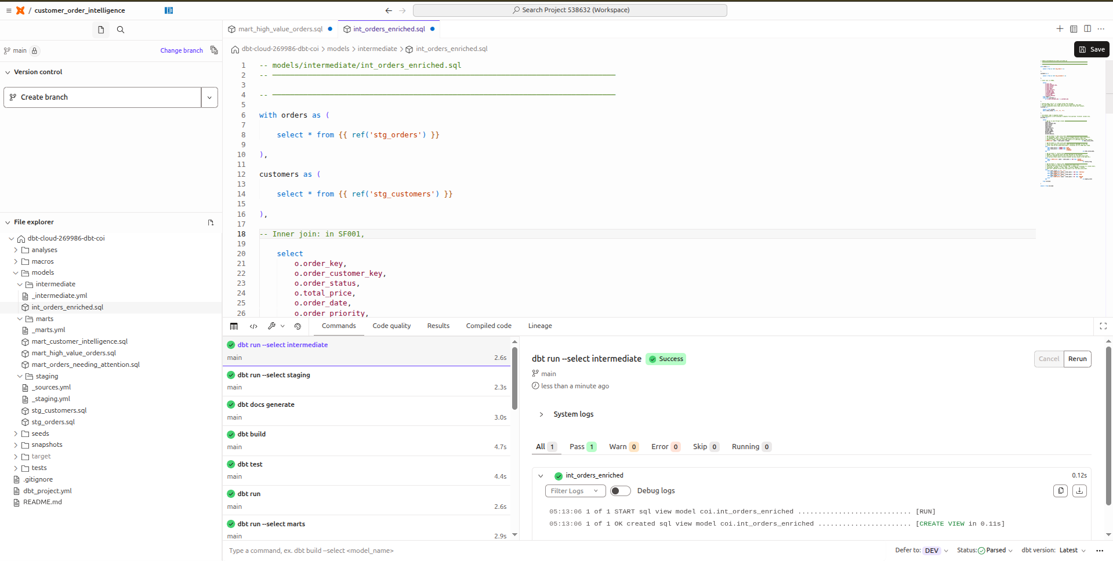Open mart_customer_intelligence.sql file
The height and width of the screenshot is (561, 1113).
[79, 342]
